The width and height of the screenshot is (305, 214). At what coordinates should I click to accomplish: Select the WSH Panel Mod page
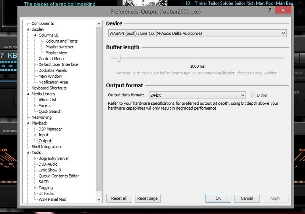52,199
